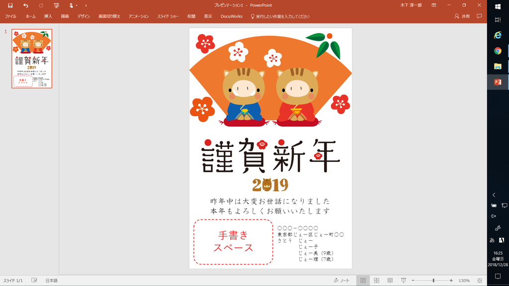Start slideshow from beginning in quick access toolbar

coord(56,5)
